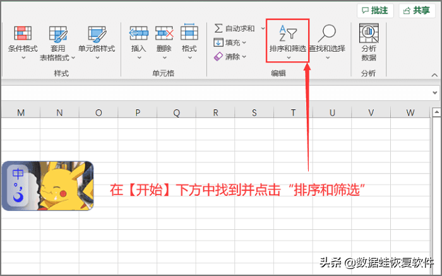The width and height of the screenshot is (442, 276).
Task: Select column S header
Action: pyautogui.click(x=254, y=113)
